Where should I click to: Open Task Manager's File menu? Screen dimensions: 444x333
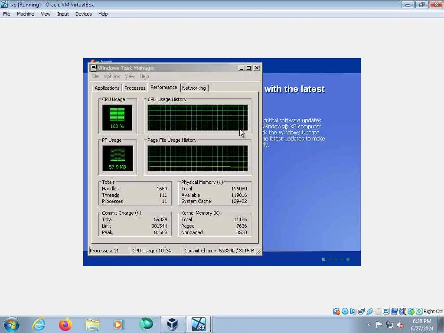[x=95, y=76]
